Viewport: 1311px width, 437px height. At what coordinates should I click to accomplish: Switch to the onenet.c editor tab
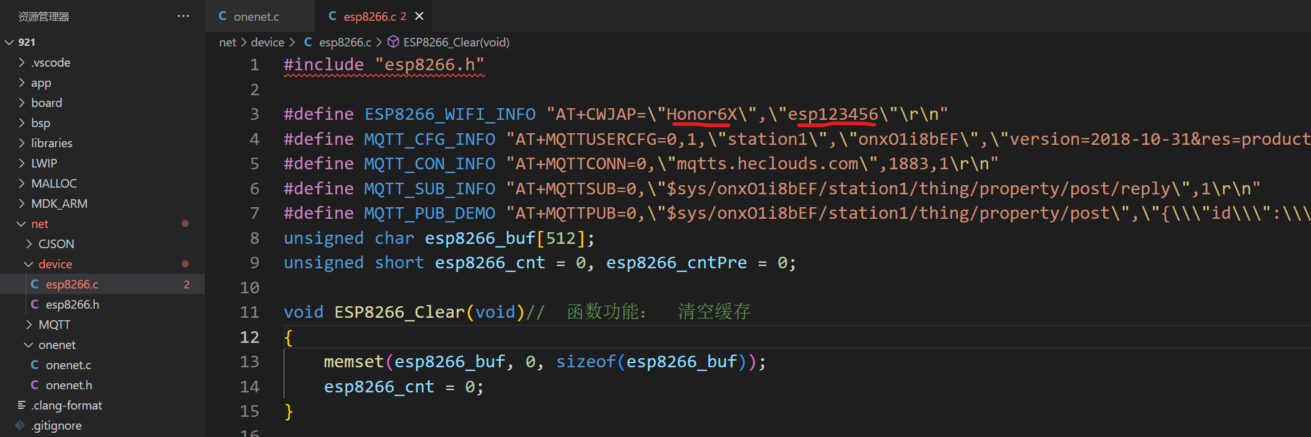[x=256, y=17]
